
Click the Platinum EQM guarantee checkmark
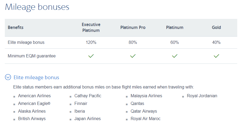pos(175,56)
